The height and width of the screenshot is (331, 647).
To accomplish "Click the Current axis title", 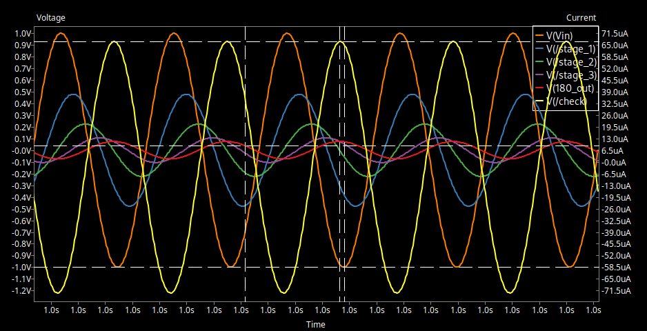I will tap(581, 17).
